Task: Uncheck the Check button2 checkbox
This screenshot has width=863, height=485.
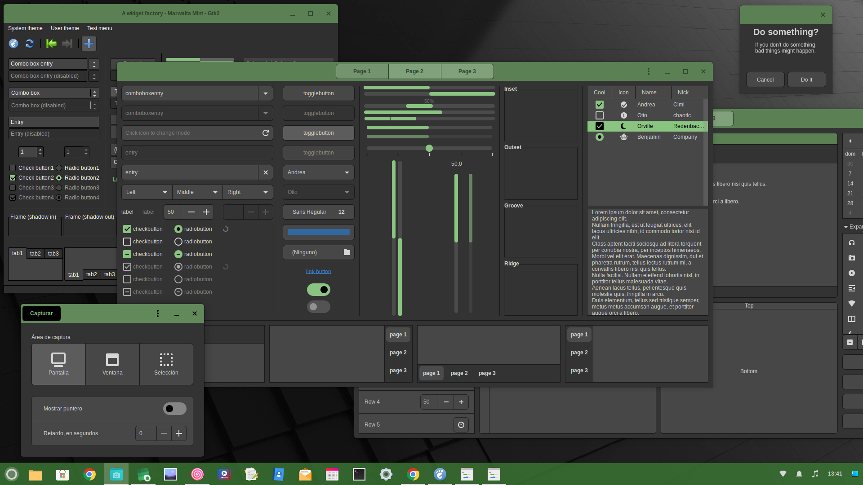Action: [13, 177]
